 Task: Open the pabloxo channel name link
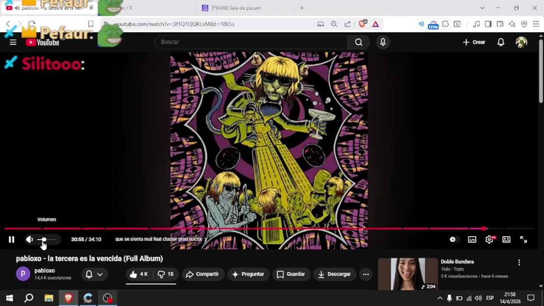[x=45, y=271]
